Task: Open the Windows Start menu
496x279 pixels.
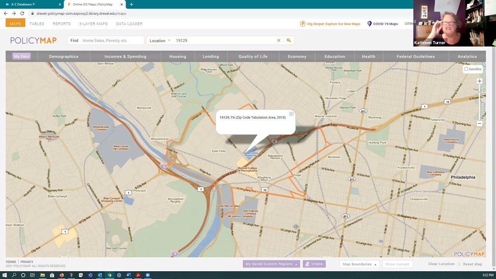Action: [5, 275]
